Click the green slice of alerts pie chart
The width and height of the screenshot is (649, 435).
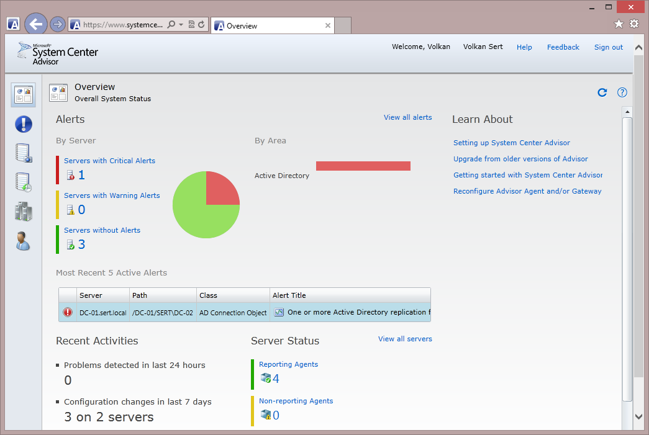[194, 217]
